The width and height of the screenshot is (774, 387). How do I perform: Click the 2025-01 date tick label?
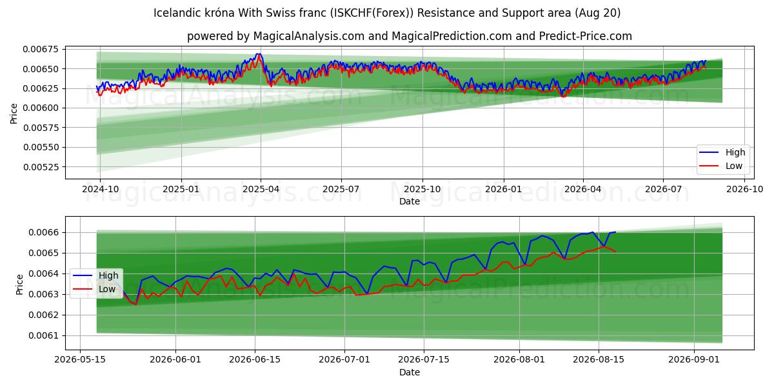tap(181, 190)
